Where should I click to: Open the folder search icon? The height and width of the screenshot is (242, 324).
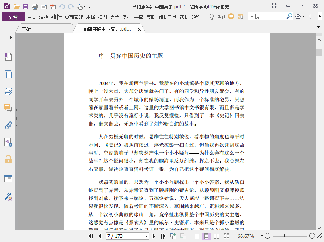(240, 16)
